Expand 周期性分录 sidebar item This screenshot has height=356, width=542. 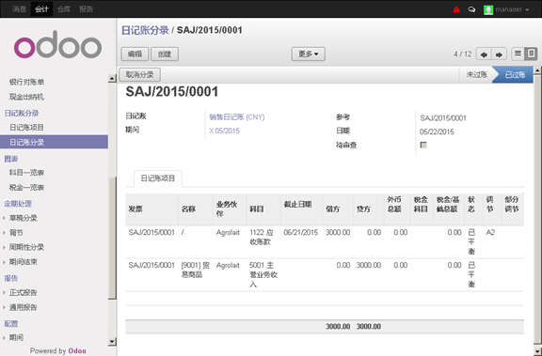point(26,247)
